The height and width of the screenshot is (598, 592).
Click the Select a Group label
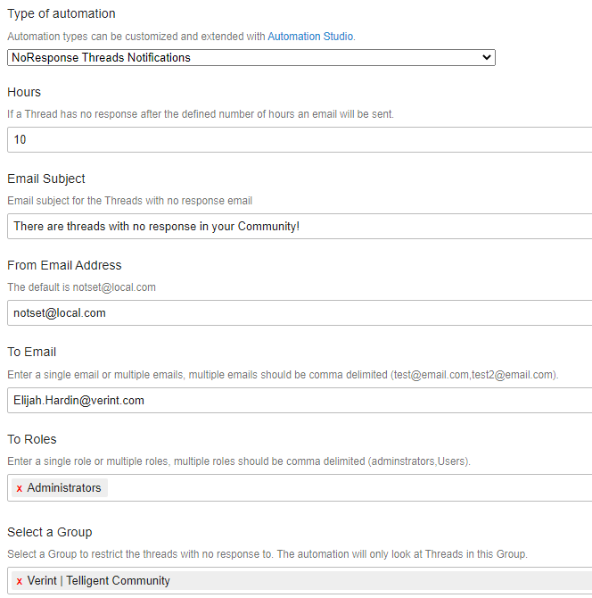50,532
